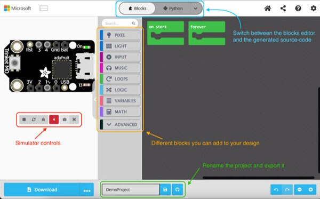Click the Microsoft logo
Image resolution: width=320 pixels, height=199 pixels.
(18, 9)
